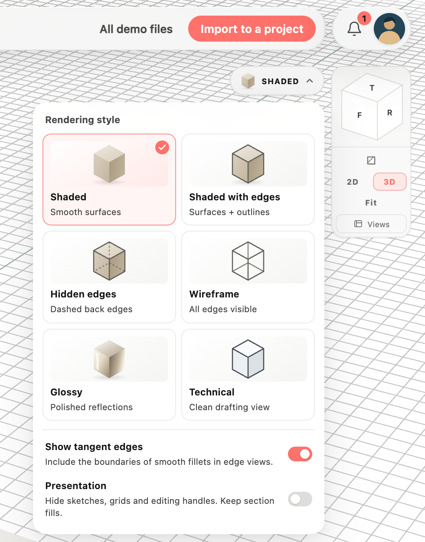Viewport: 425px width, 542px height.
Task: Click the Hide sketches, grids and editing handles text
Action: pyautogui.click(x=160, y=507)
